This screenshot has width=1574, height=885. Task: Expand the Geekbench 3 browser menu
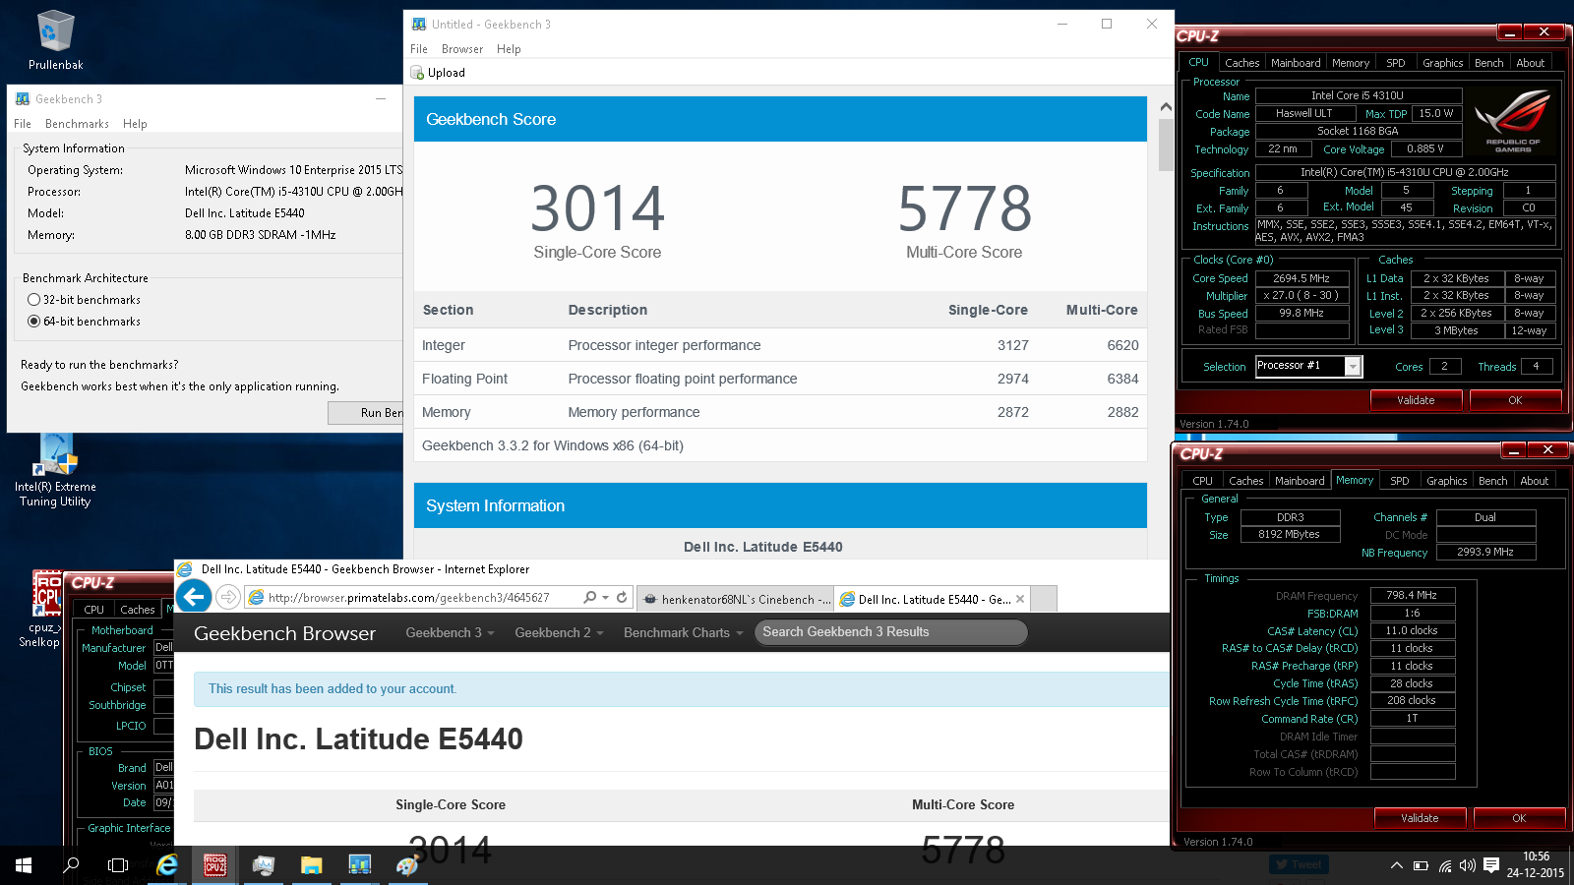click(x=450, y=632)
